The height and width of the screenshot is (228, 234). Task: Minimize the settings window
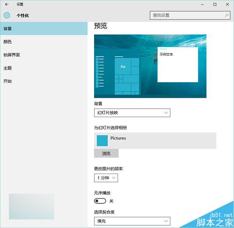(x=203, y=4)
